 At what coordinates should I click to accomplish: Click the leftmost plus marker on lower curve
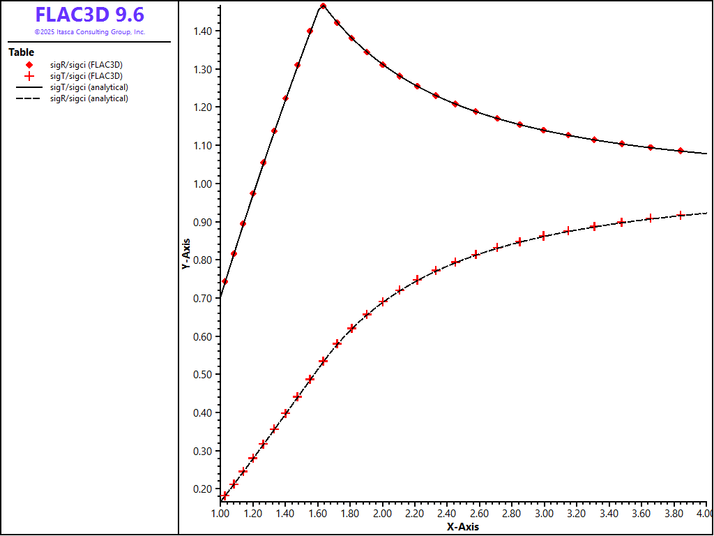point(225,496)
